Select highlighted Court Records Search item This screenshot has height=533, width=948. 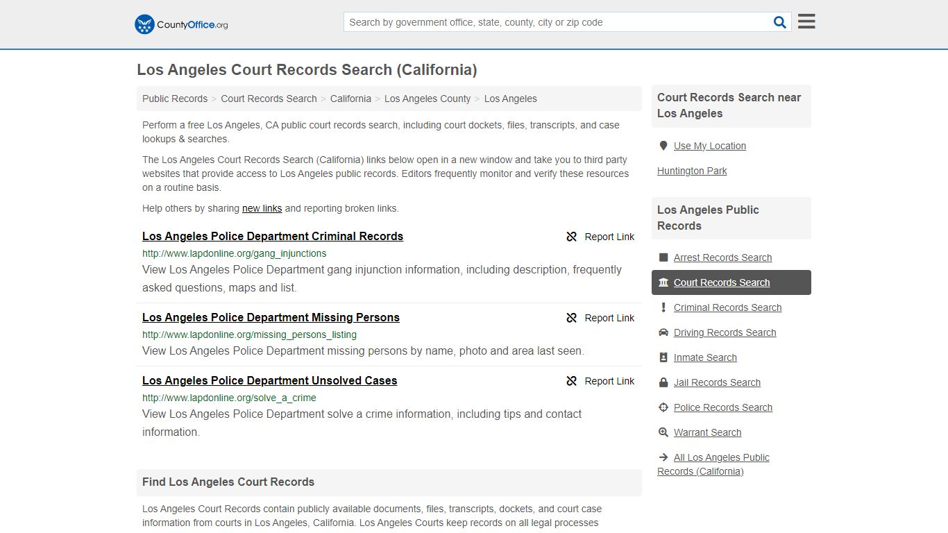click(x=731, y=282)
